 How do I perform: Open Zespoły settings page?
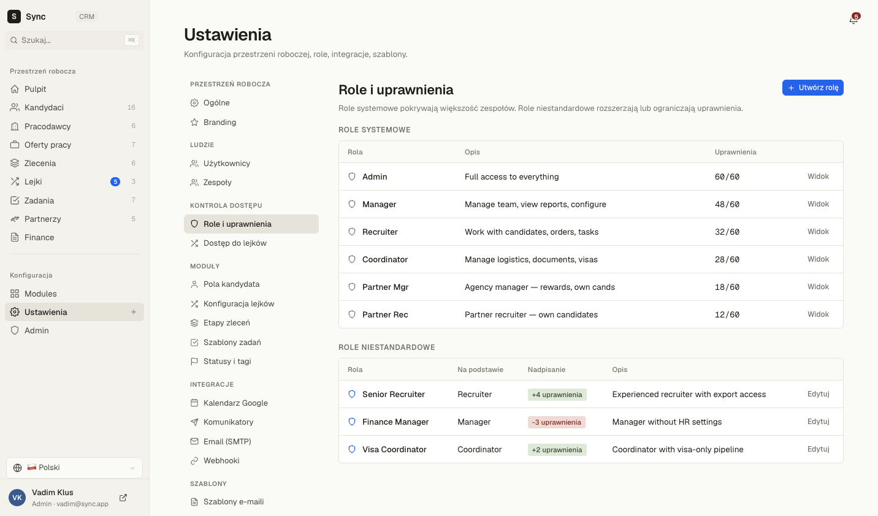point(251,183)
